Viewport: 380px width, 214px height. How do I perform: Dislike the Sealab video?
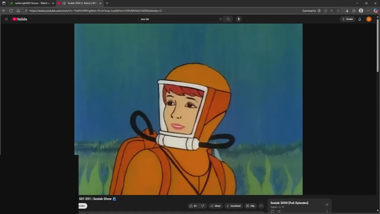[203, 206]
